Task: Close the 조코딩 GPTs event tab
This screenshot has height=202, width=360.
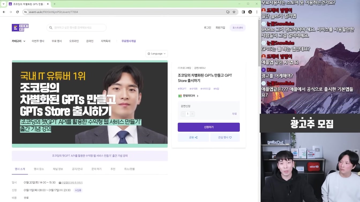Action: click(48, 4)
